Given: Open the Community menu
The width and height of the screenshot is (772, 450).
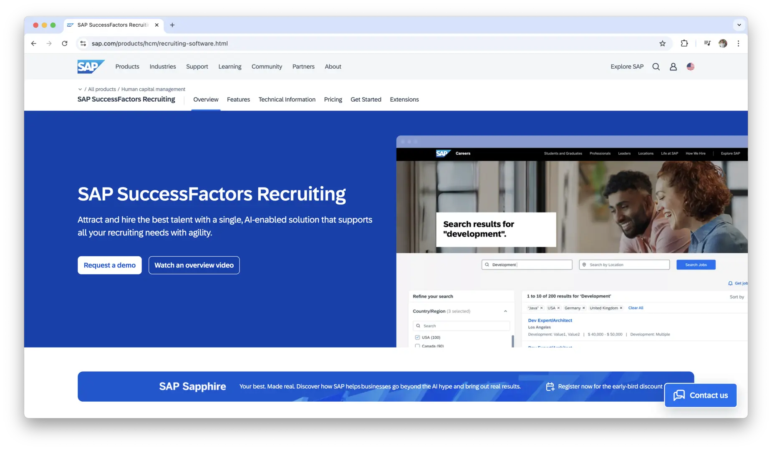Looking at the screenshot, I should click(267, 67).
